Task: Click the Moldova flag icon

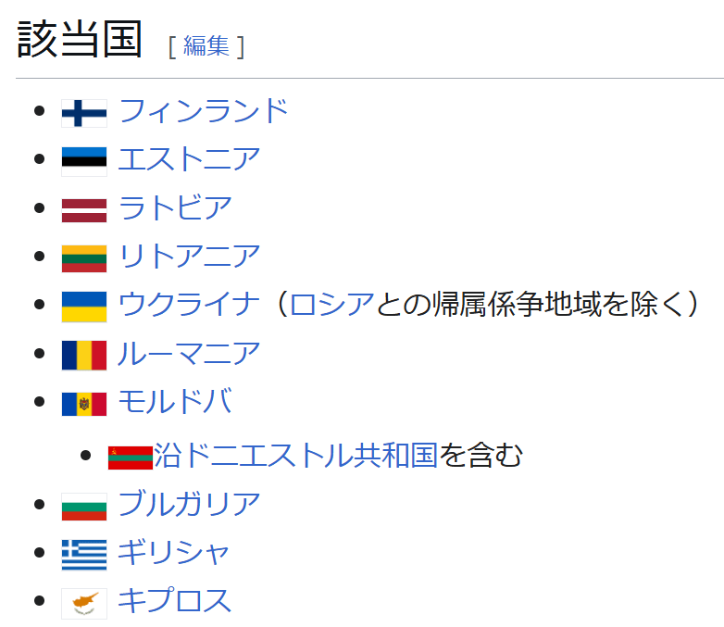Action: [84, 403]
